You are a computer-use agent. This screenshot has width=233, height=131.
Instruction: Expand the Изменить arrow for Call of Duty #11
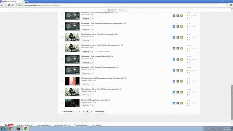tap(92, 40)
